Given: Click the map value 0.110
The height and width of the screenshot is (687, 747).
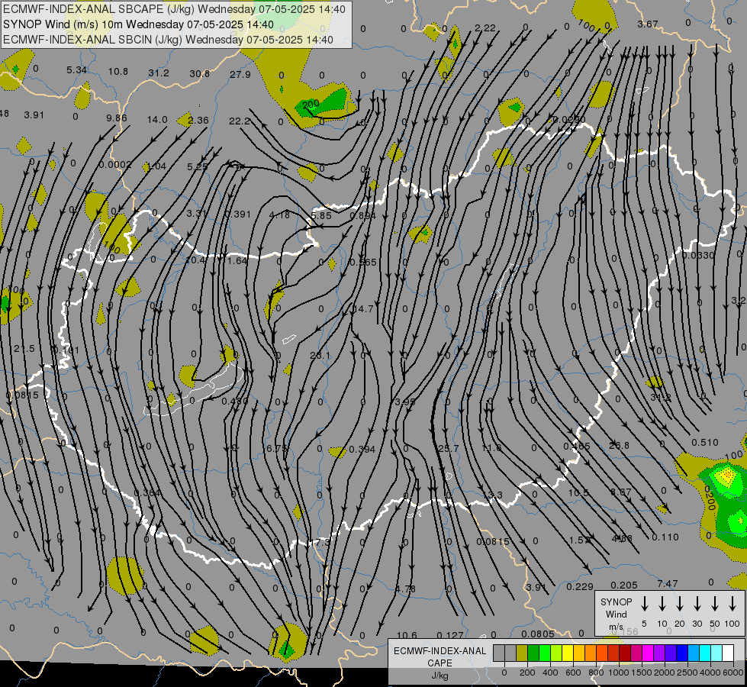Looking at the screenshot, I should [665, 537].
